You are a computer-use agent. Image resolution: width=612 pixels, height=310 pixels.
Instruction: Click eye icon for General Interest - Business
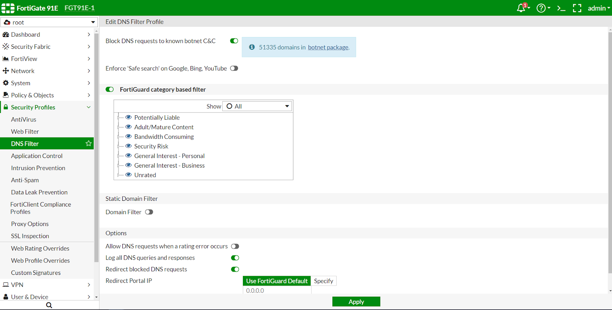pyautogui.click(x=129, y=165)
